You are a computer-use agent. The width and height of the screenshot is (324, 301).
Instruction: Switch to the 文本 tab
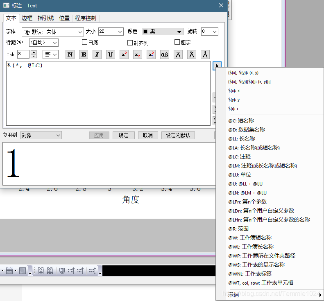[x=11, y=18]
